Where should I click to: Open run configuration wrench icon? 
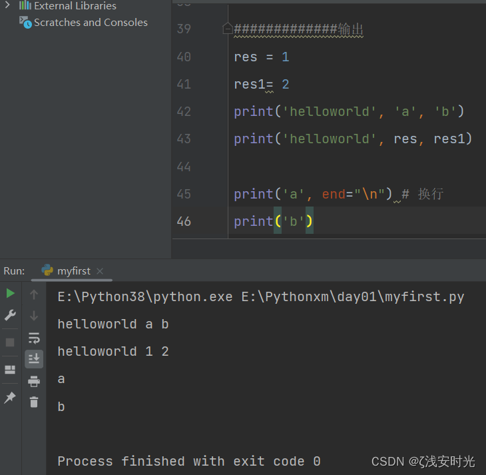[x=10, y=315]
